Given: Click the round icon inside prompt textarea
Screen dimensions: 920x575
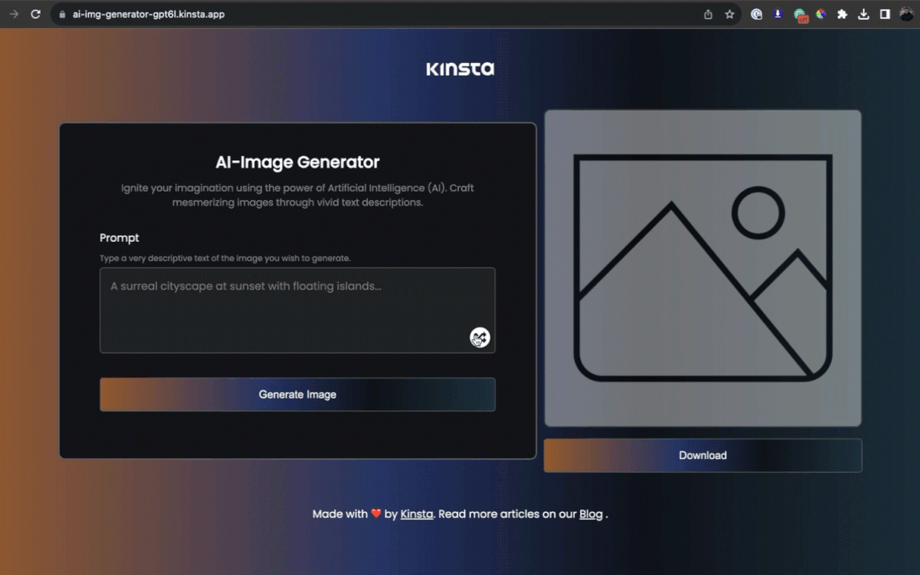Looking at the screenshot, I should (480, 338).
